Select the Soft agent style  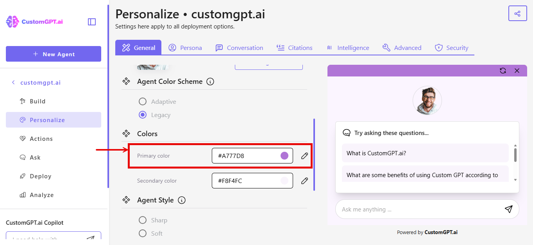[143, 233]
